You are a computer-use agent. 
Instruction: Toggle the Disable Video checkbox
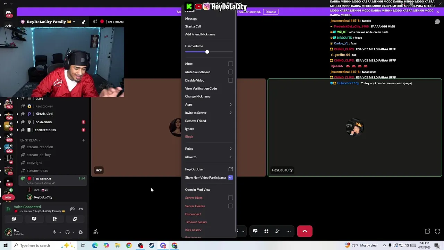tap(230, 81)
